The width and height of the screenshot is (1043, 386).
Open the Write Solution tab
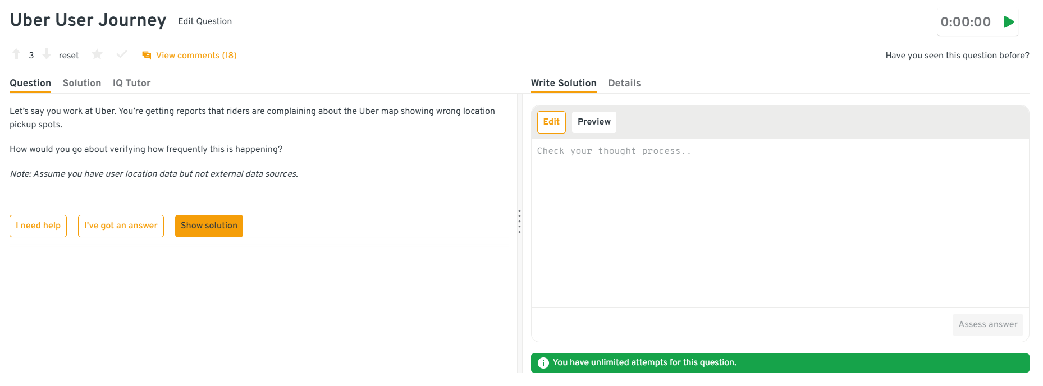point(564,83)
